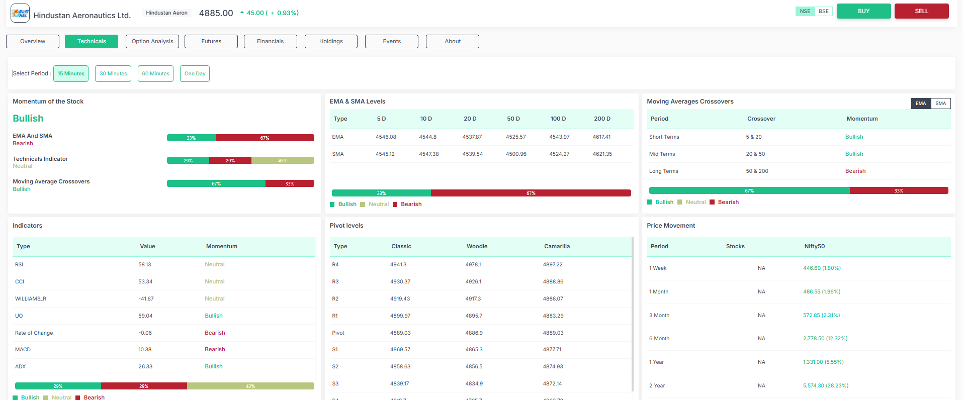Toggle crossovers to SMA
Image resolution: width=963 pixels, height=400 pixels.
point(940,104)
